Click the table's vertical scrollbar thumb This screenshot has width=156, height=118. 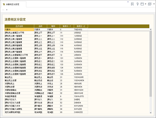[x=151, y=64]
